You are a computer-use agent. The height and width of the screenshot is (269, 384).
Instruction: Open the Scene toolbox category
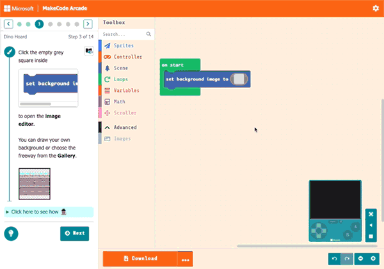[126, 68]
